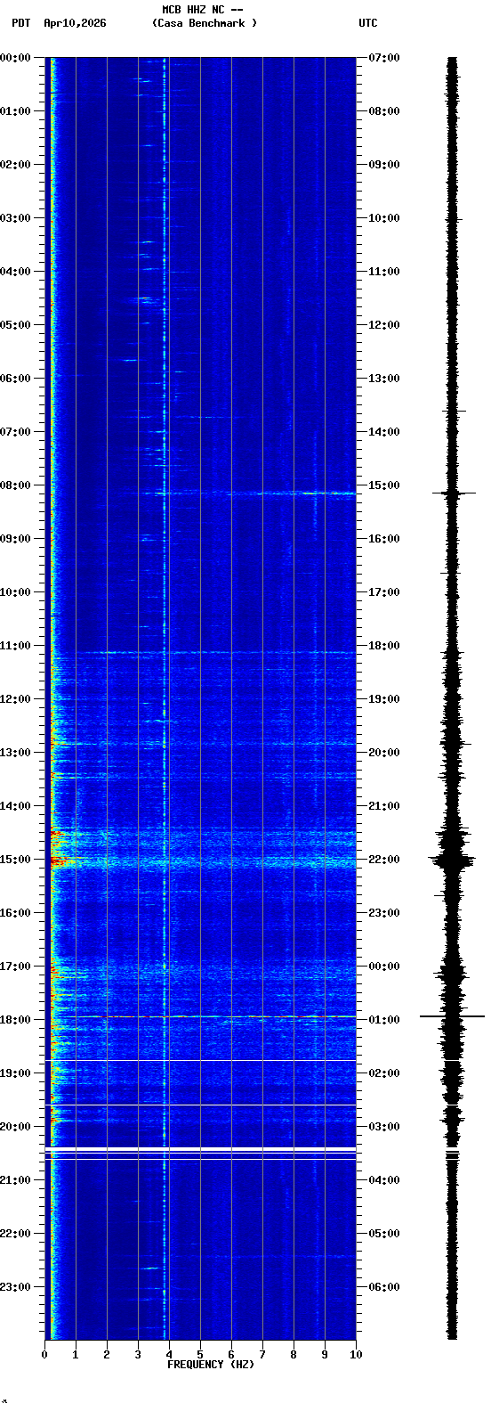The width and height of the screenshot is (491, 1411).
Task: Click the UTC axis label '15:00'
Action: 384,485
